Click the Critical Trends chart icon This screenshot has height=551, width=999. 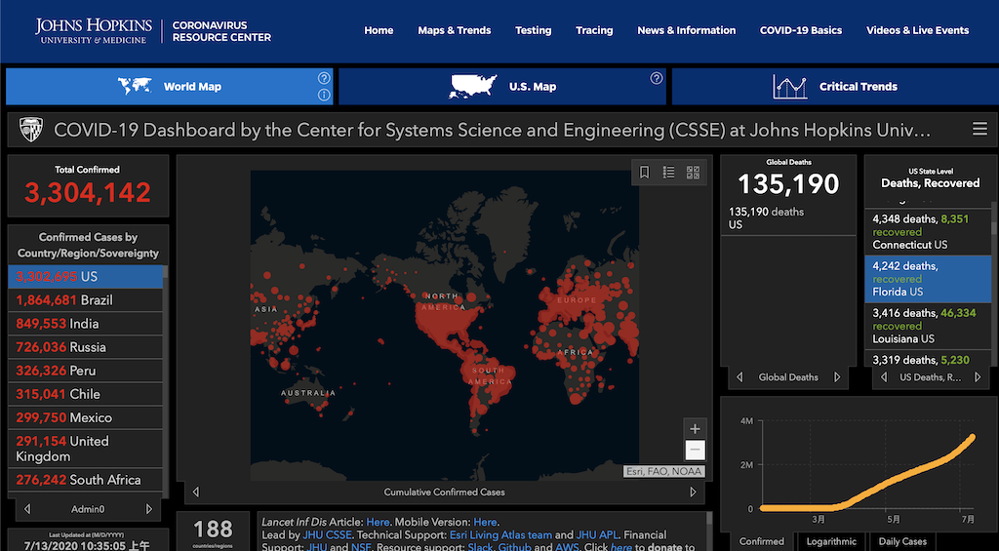(790, 87)
